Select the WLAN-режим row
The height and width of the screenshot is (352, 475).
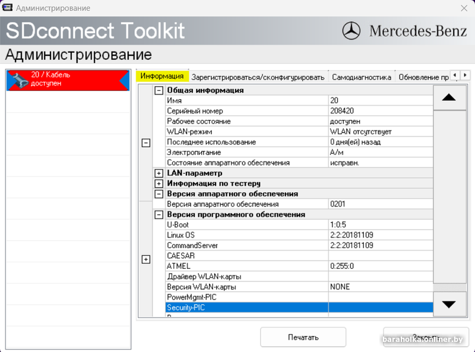pos(299,131)
